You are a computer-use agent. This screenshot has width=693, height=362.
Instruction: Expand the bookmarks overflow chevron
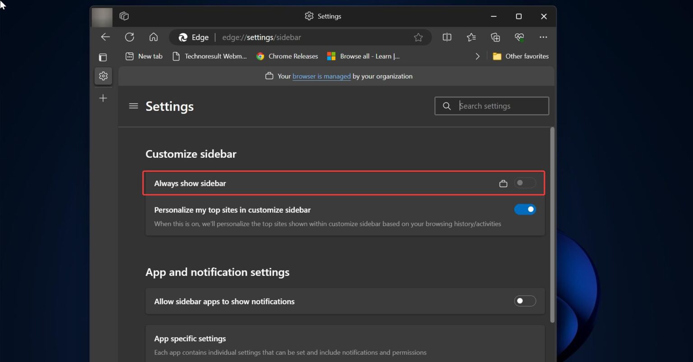click(x=477, y=56)
